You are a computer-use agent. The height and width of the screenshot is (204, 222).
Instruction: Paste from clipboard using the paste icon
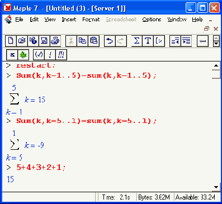point(93,41)
